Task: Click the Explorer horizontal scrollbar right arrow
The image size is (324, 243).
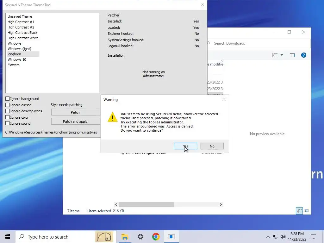Action: (221, 205)
